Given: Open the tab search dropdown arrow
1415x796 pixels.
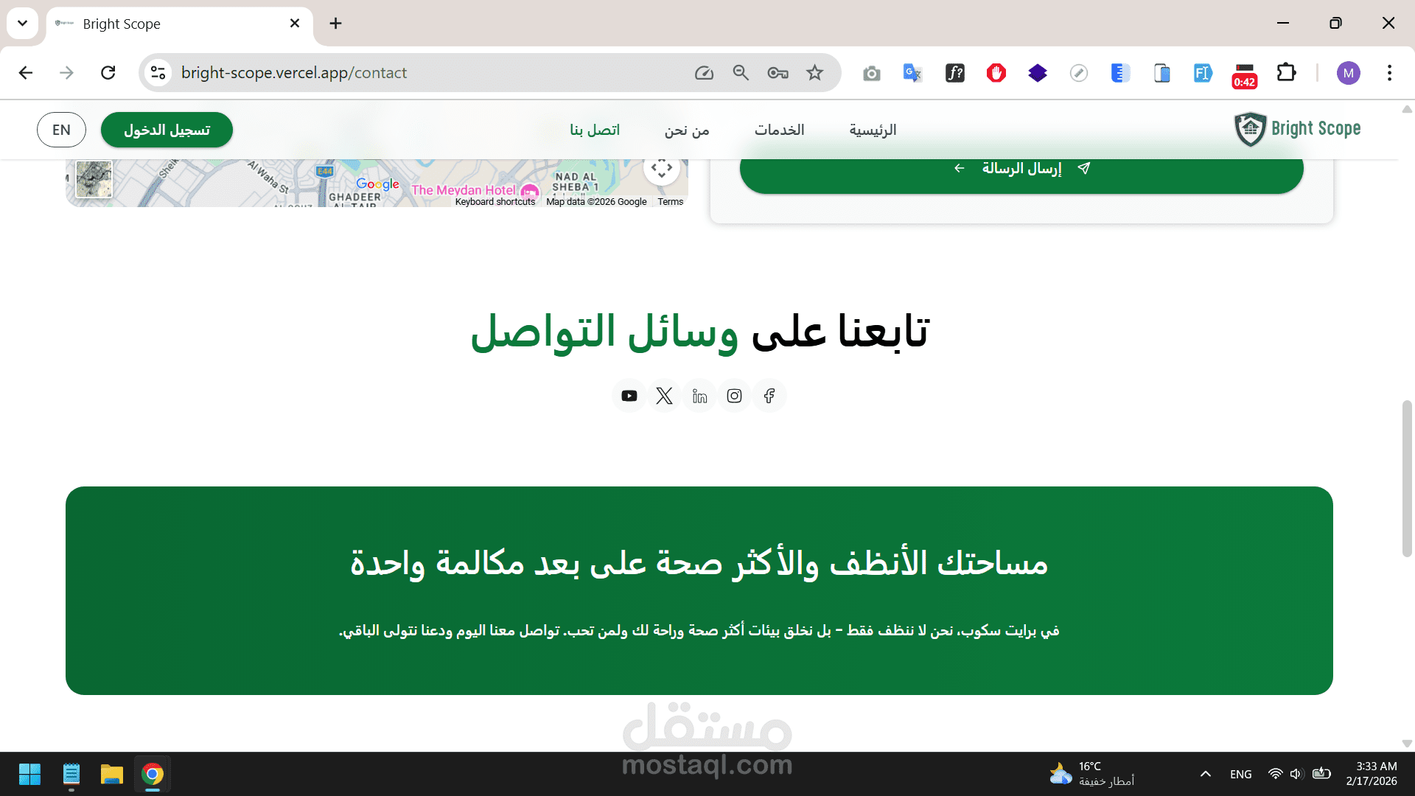Looking at the screenshot, I should point(23,24).
